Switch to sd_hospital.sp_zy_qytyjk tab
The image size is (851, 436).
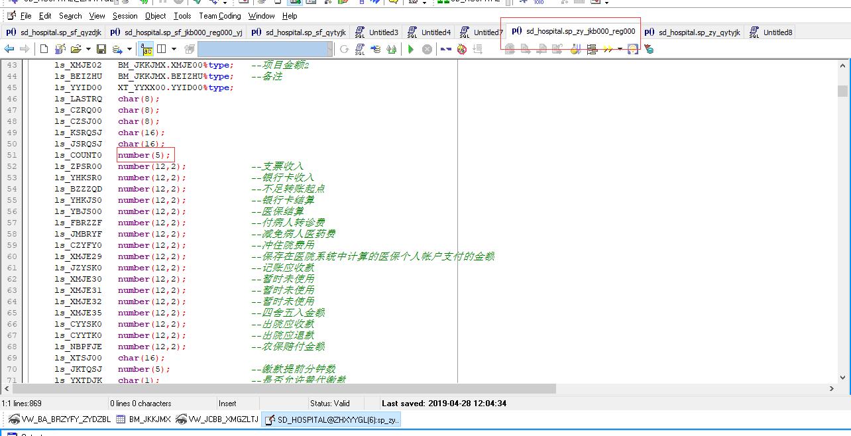pos(692,32)
